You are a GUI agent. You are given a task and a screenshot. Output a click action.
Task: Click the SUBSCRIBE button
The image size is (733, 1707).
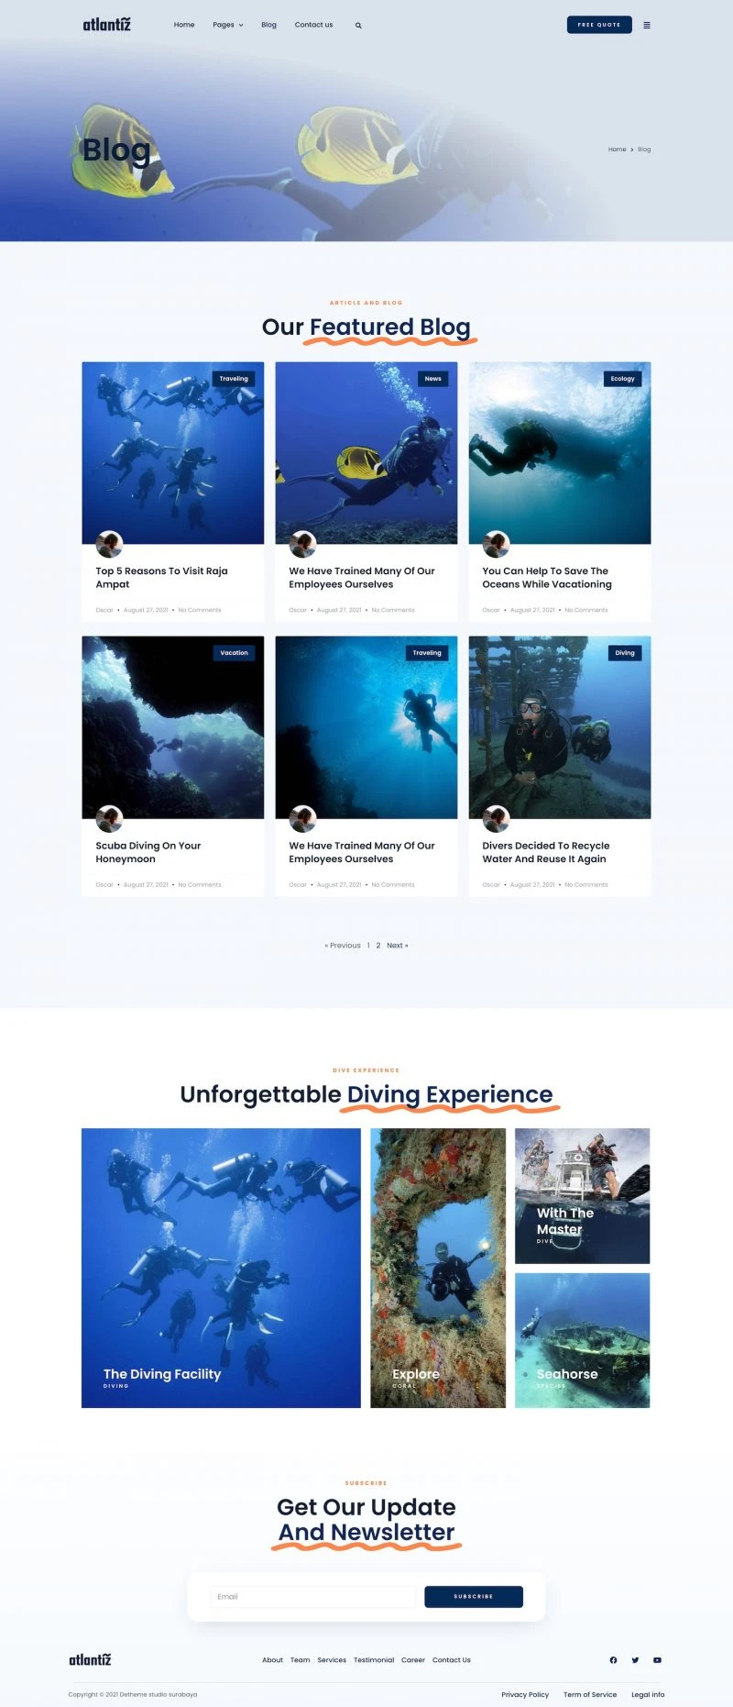click(x=474, y=1596)
